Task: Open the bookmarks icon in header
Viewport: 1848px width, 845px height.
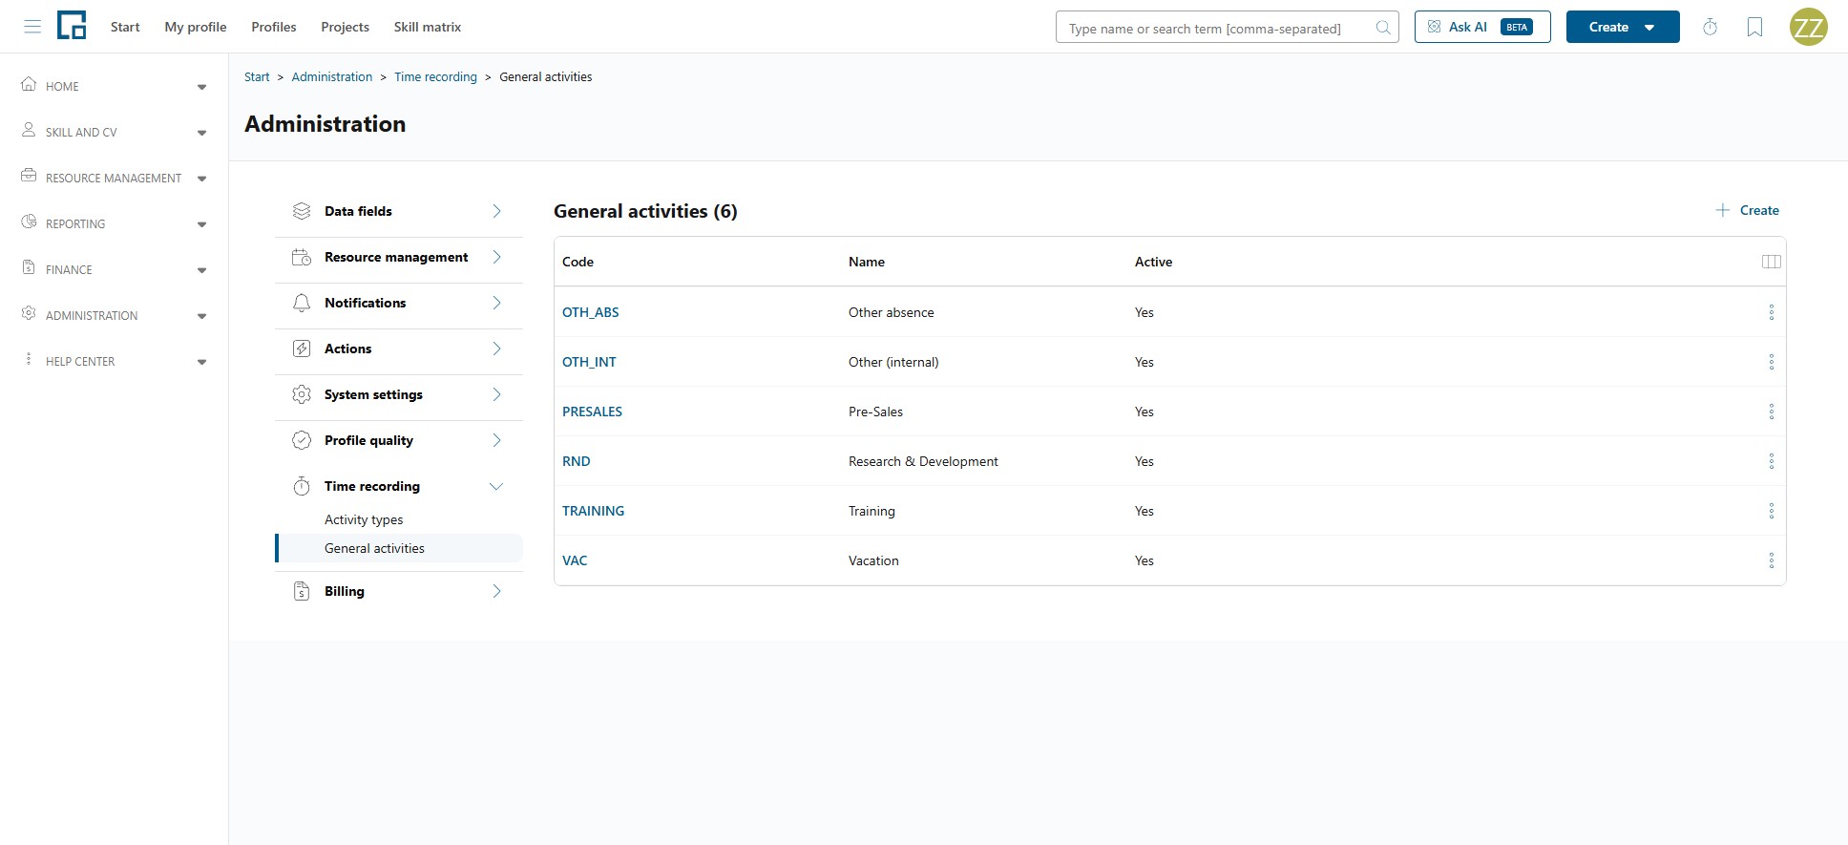Action: point(1754,27)
